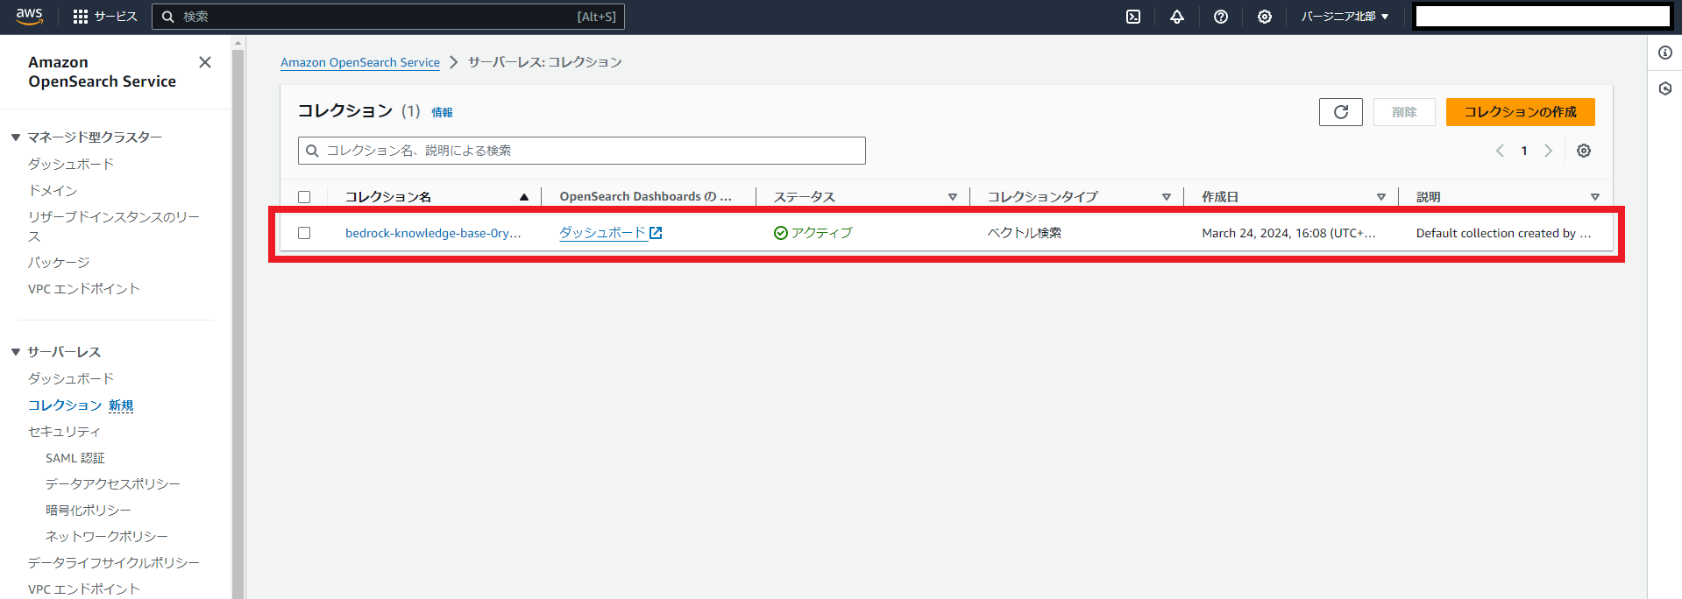Go to the previous page arrow
The width and height of the screenshot is (1682, 599).
[x=1500, y=151]
